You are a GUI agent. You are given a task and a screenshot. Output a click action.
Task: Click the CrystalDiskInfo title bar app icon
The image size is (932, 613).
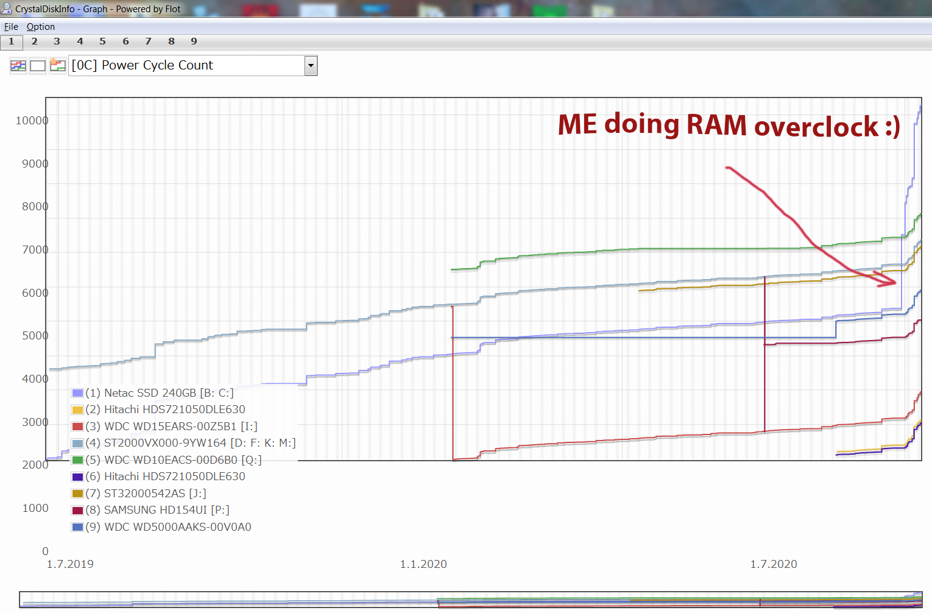coord(7,9)
